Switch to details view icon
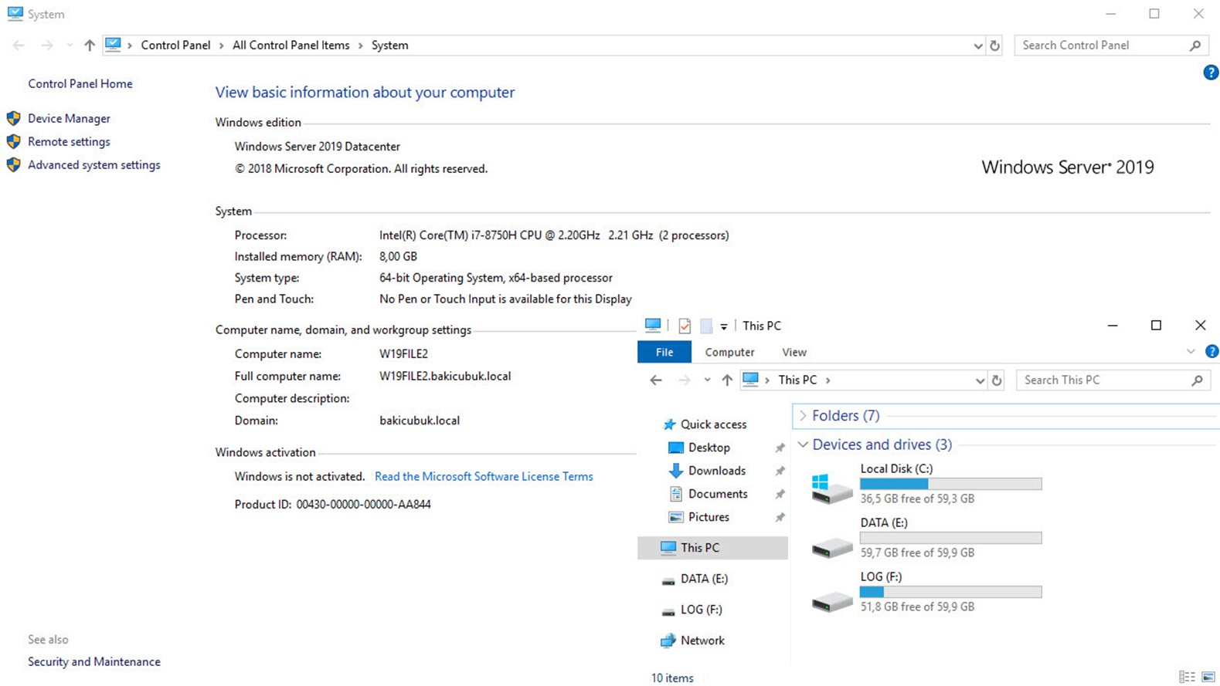 click(1187, 677)
